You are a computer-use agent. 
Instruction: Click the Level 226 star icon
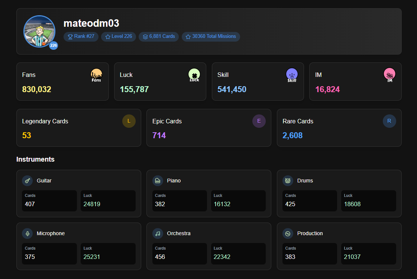(x=108, y=37)
